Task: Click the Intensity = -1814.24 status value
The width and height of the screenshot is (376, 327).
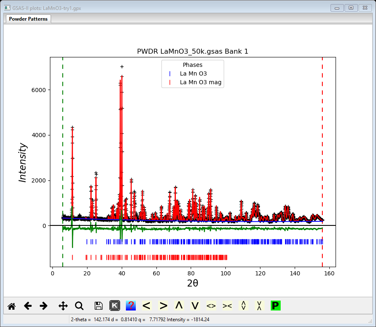Action: (x=188, y=320)
